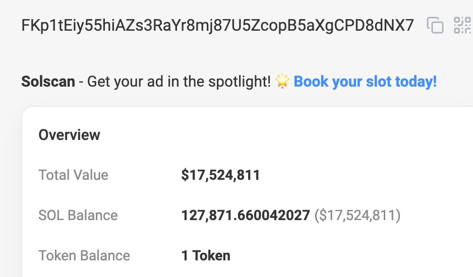Image resolution: width=473 pixels, height=277 pixels.
Task: Click the word 'Token' in Token Balance row value
Action: click(x=211, y=255)
